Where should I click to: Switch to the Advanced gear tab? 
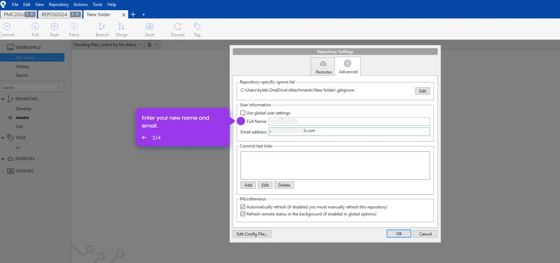coord(348,66)
